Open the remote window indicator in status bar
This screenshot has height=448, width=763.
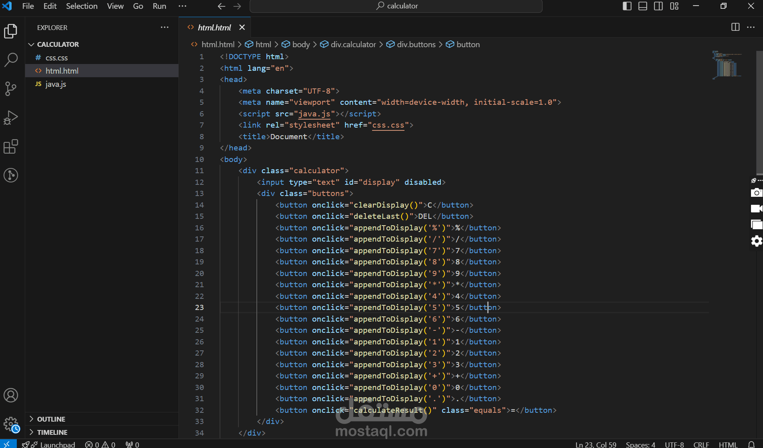tap(7, 444)
